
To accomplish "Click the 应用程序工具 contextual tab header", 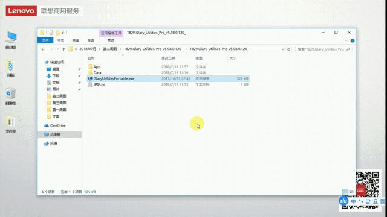I will (111, 33).
